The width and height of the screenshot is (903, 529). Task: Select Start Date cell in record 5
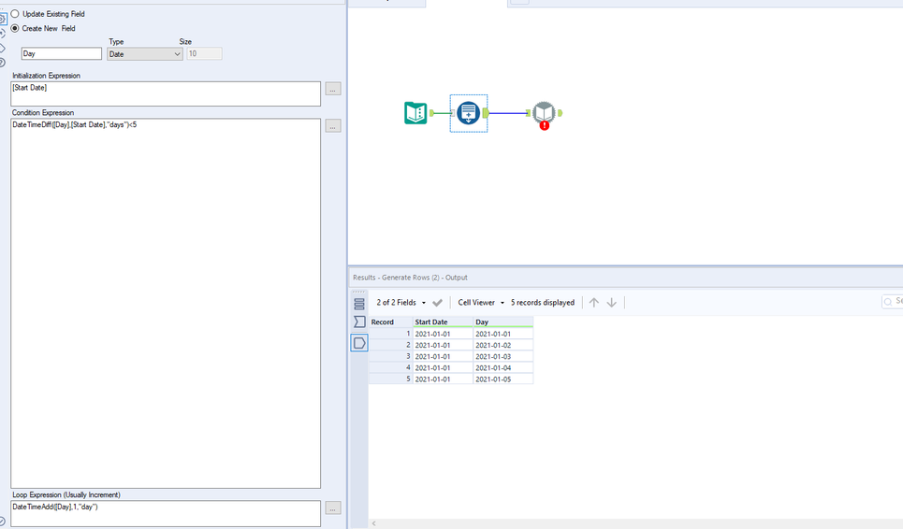coord(443,379)
